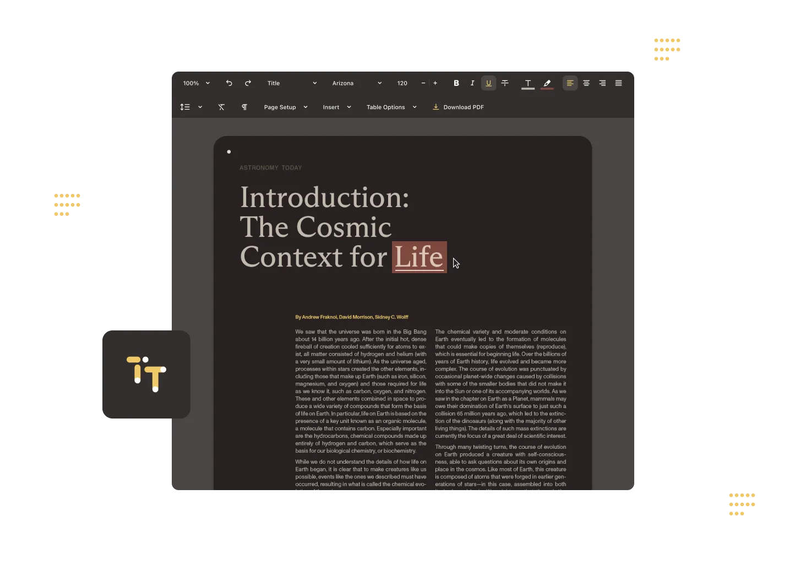Toggle italic formatting
Viewport: 806px width, 565px height.
[x=472, y=83]
